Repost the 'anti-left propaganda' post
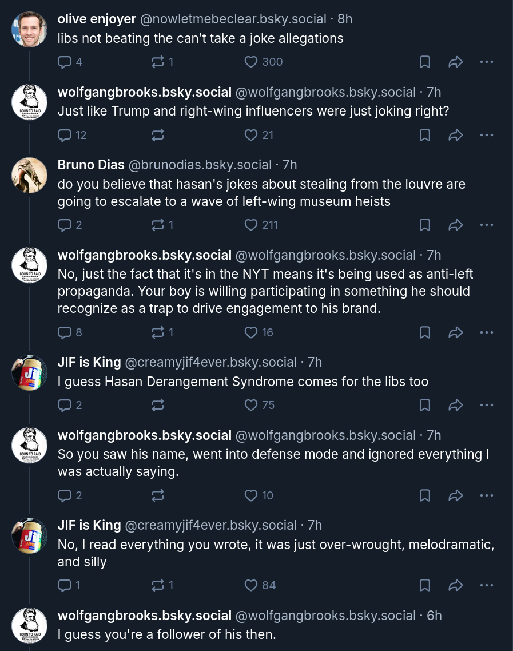Screen dimensions: 513x651 pyautogui.click(x=158, y=332)
